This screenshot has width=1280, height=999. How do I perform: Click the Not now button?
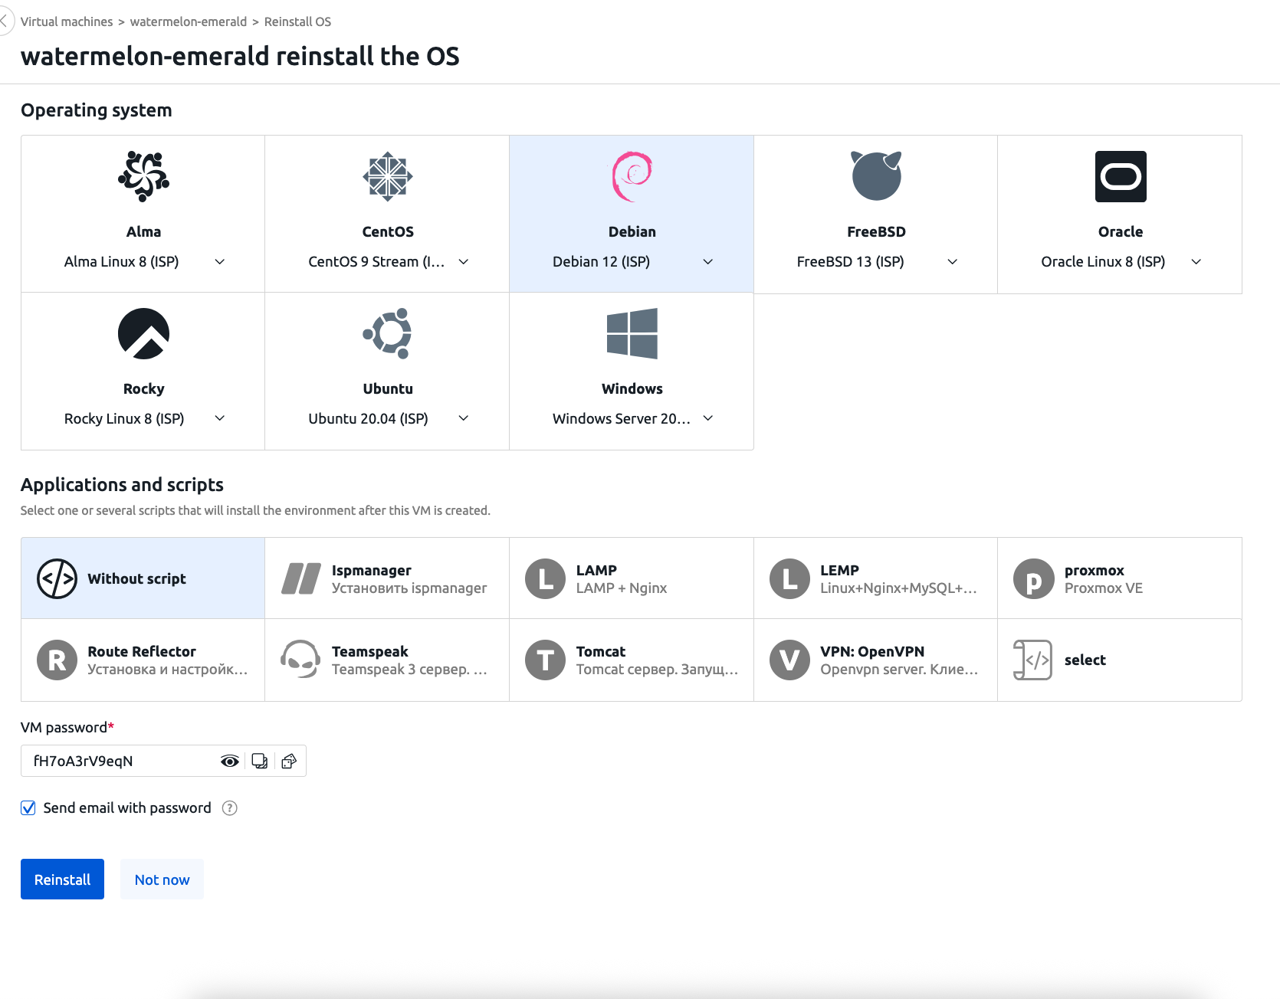(162, 879)
